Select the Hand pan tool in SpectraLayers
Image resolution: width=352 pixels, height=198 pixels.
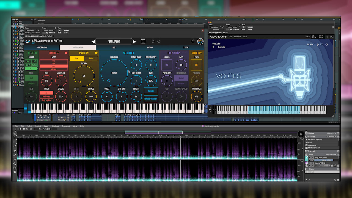pyautogui.click(x=15, y=159)
